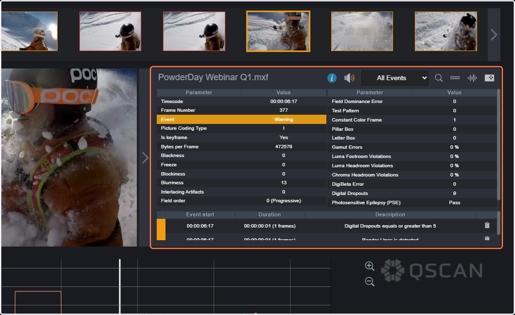Click Photosensitive Epilepsy (PSE) Pass row
Image resolution: width=515 pixels, height=315 pixels.
412,203
